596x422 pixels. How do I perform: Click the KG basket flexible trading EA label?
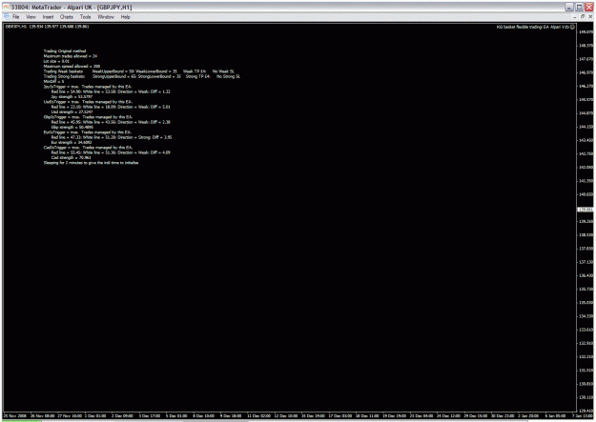533,27
